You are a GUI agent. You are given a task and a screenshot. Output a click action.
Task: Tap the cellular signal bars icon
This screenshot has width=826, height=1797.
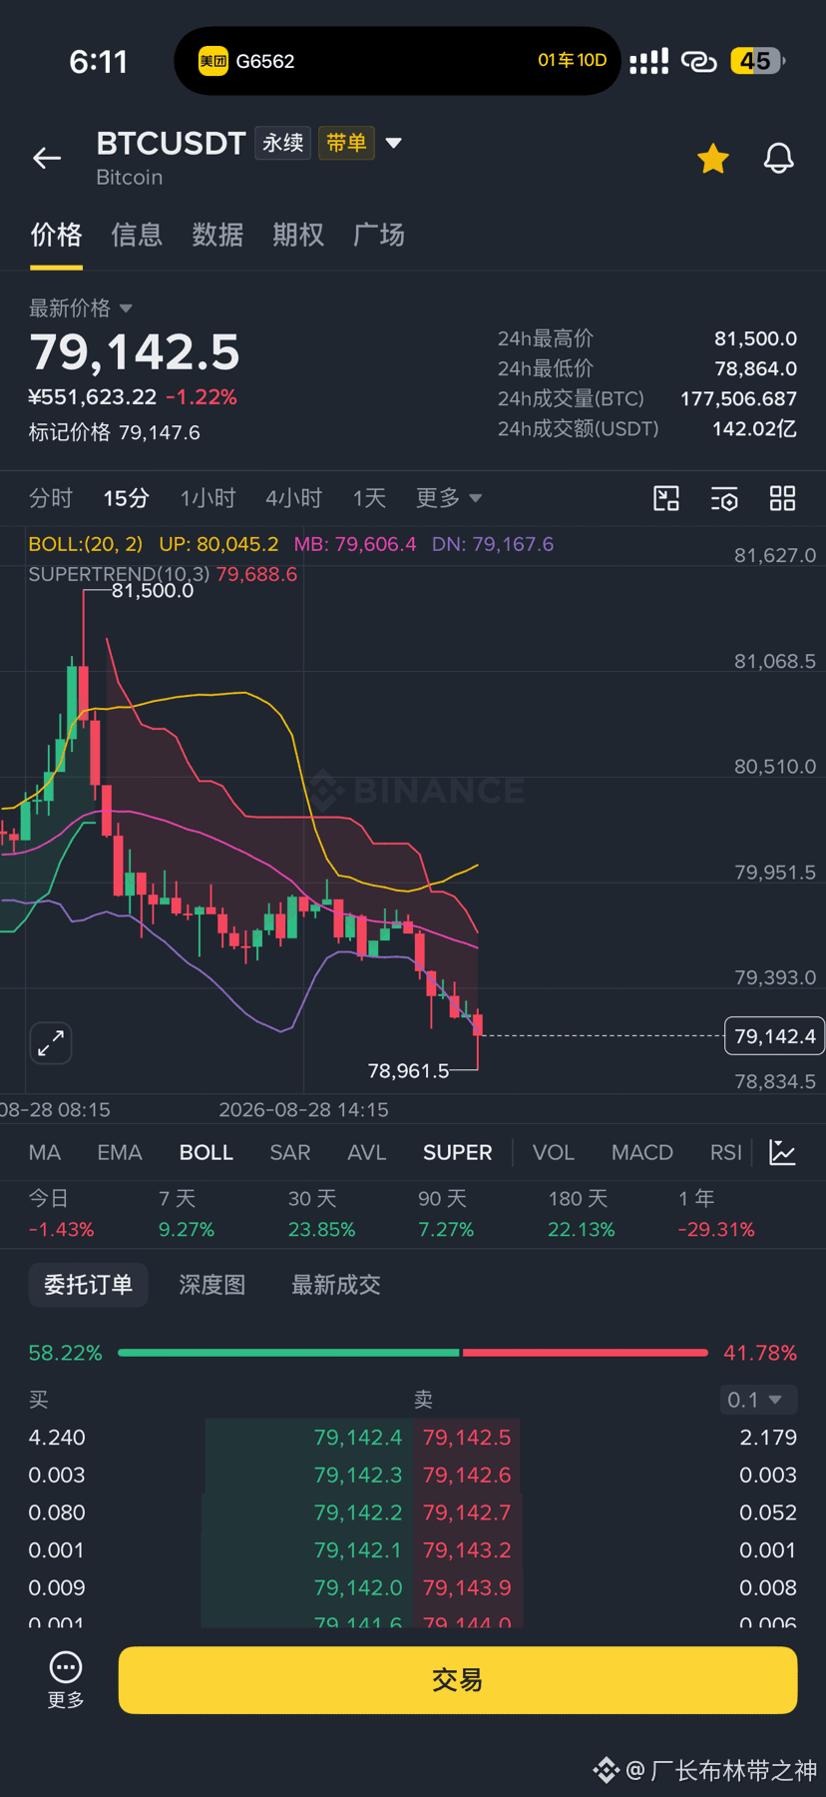[x=648, y=62]
